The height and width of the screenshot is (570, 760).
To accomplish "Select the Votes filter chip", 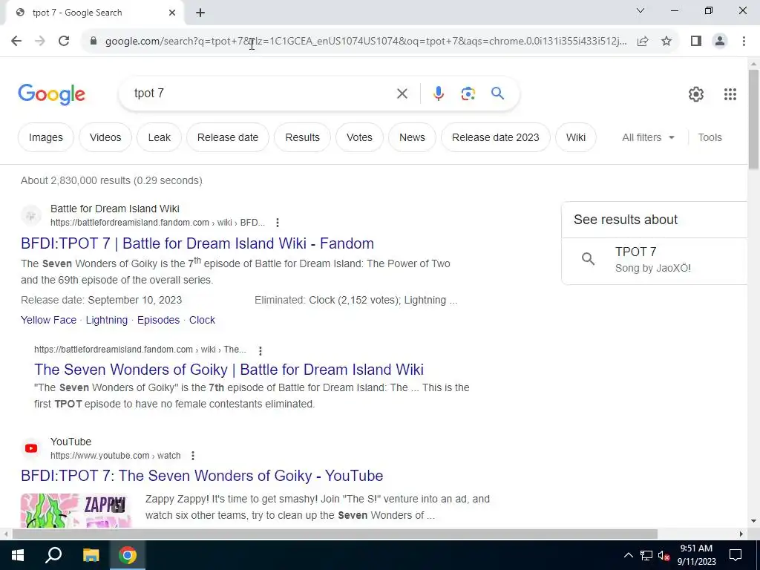I will click(359, 137).
